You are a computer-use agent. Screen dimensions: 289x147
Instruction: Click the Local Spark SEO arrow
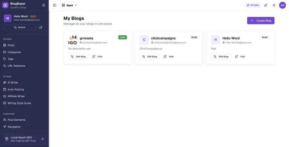pos(43,139)
